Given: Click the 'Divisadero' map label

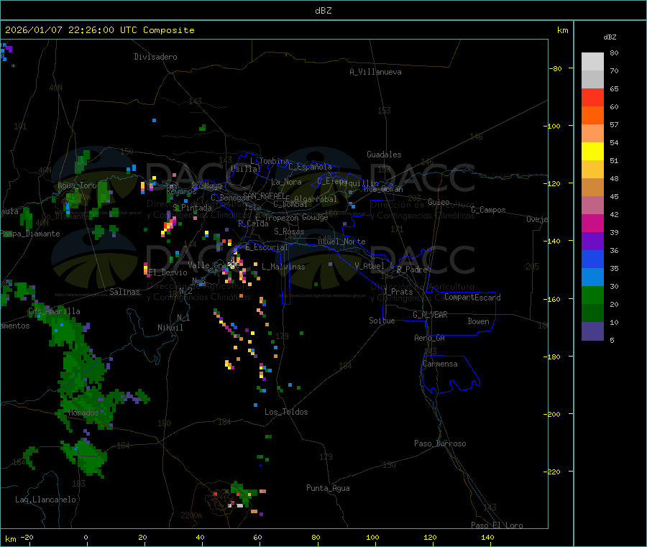Looking at the screenshot, I should coord(155,57).
